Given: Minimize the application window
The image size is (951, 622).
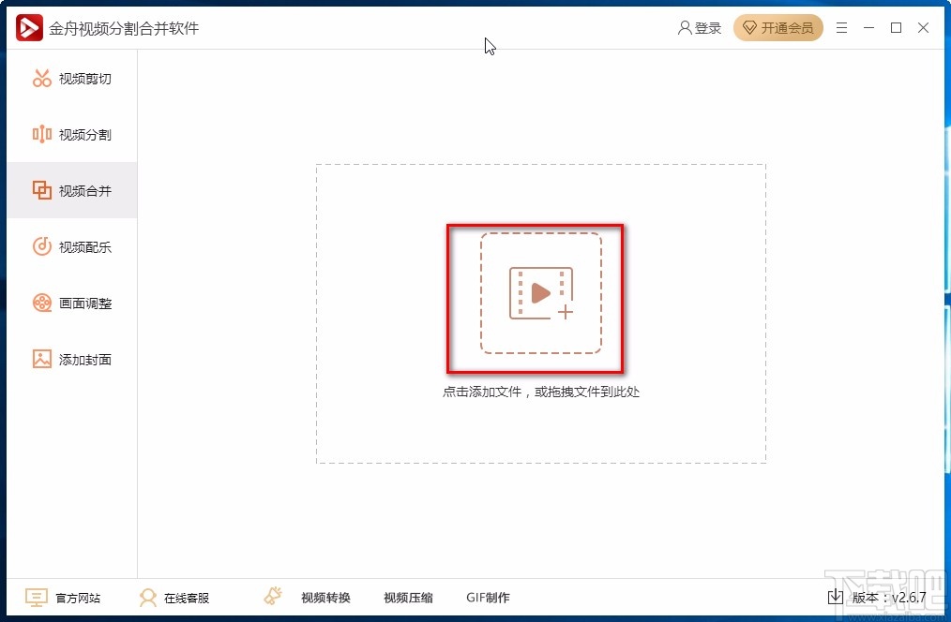Looking at the screenshot, I should [868, 28].
